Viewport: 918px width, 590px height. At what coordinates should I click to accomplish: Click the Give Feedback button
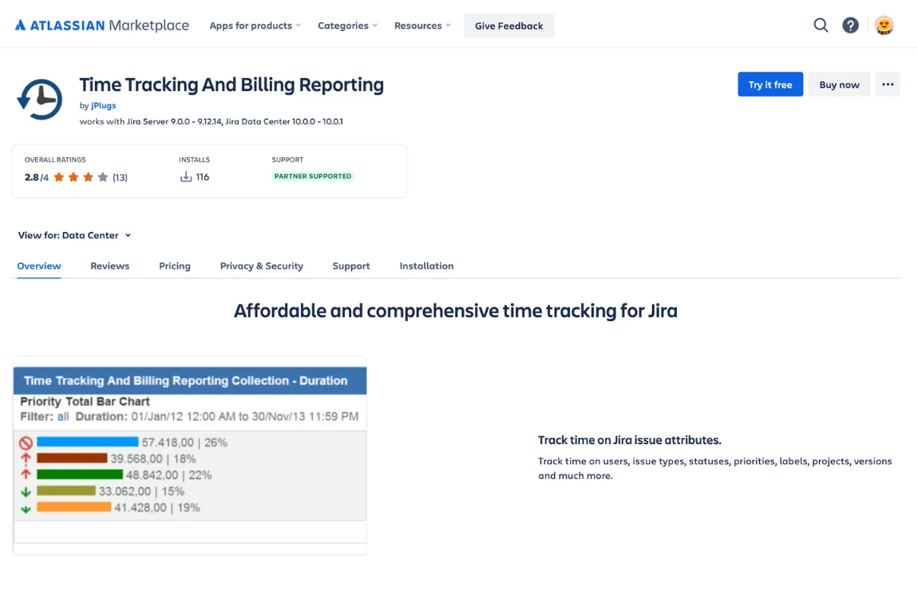508,26
